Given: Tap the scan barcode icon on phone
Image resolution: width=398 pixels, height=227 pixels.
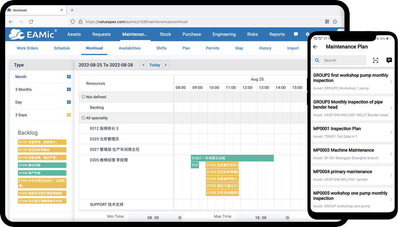Looking at the screenshot, I should pos(376,60).
